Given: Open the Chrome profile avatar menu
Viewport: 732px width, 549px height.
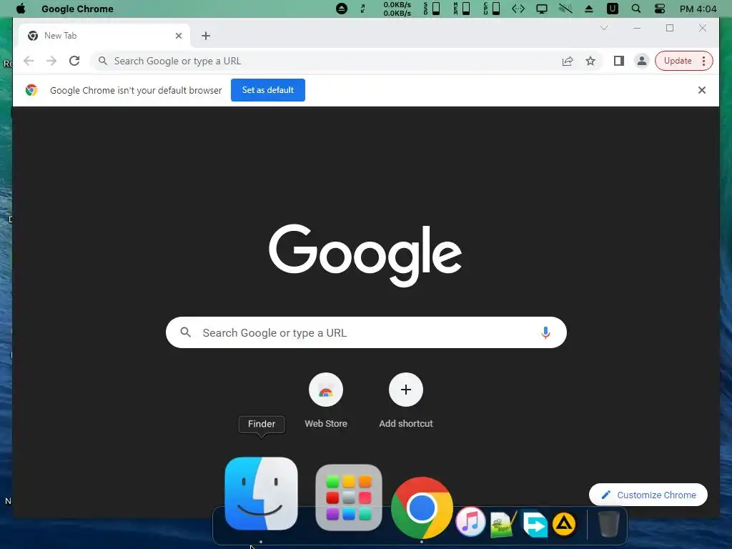Looking at the screenshot, I should 642,61.
